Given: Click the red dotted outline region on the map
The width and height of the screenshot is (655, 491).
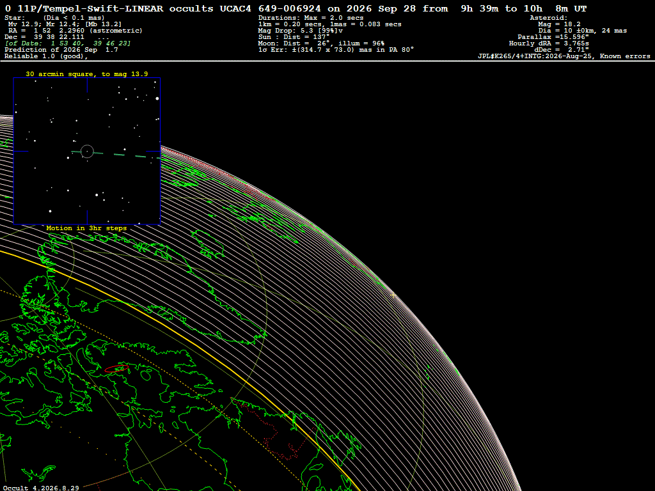Looking at the screenshot, I should [271, 430].
